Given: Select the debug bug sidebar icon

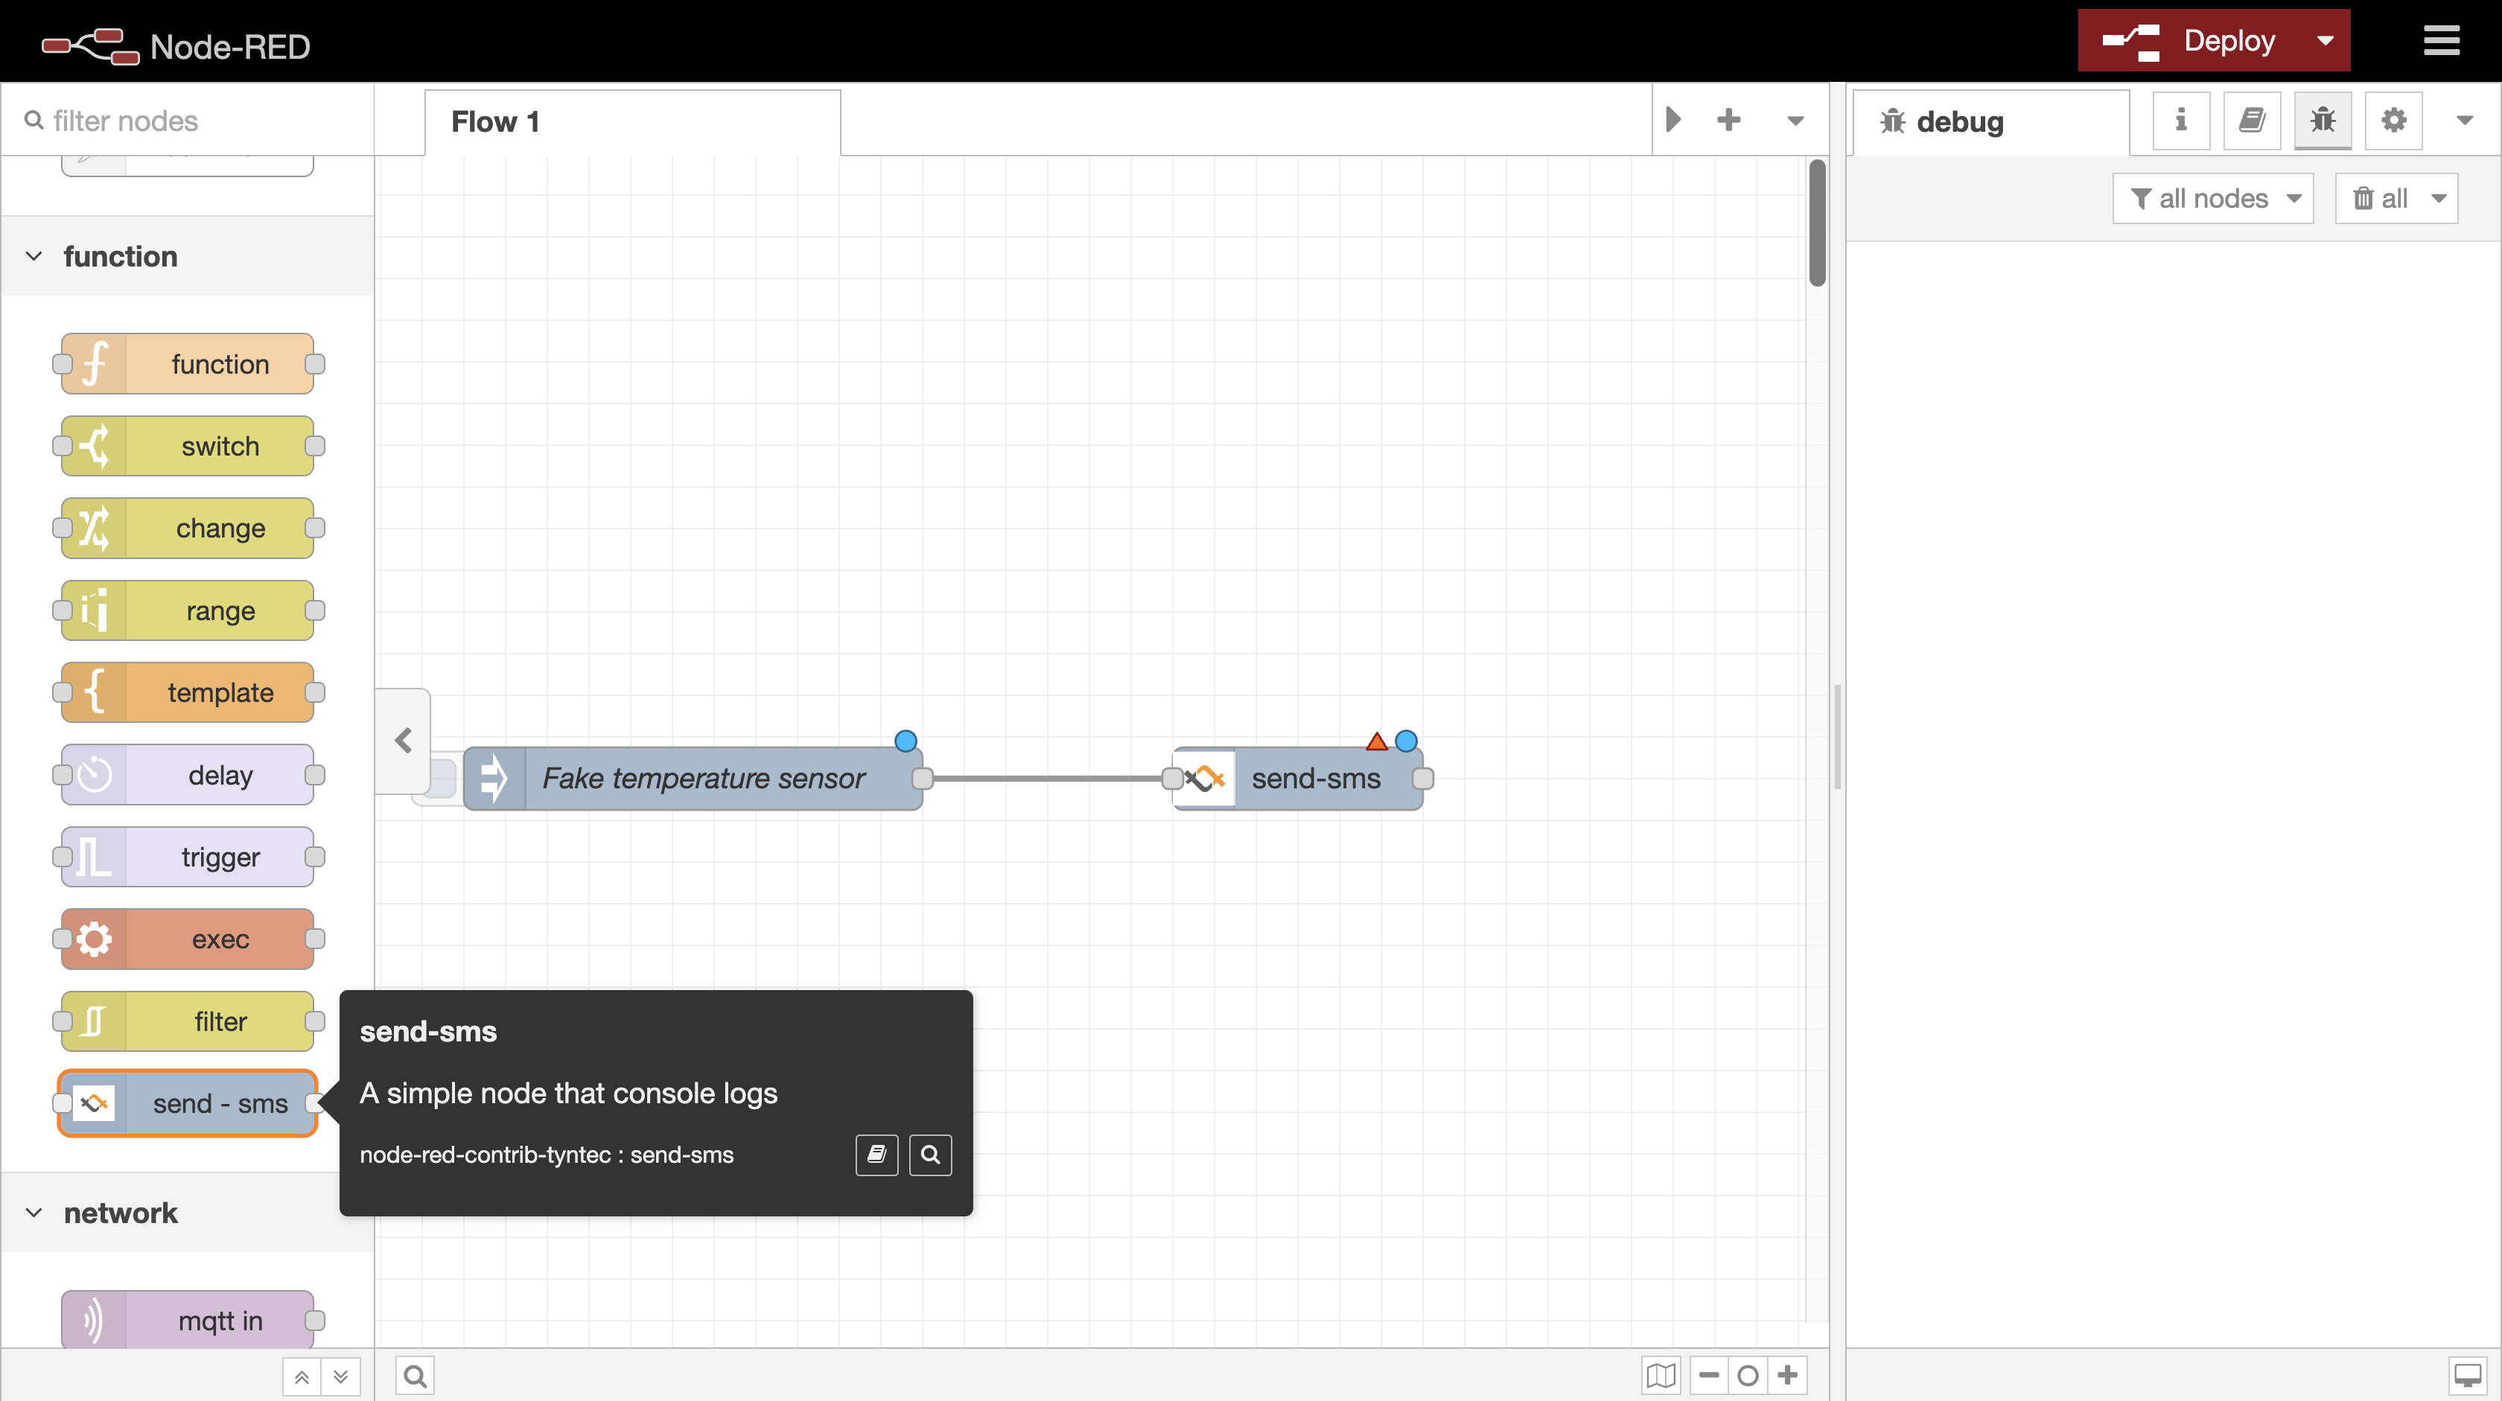Looking at the screenshot, I should 2323,121.
